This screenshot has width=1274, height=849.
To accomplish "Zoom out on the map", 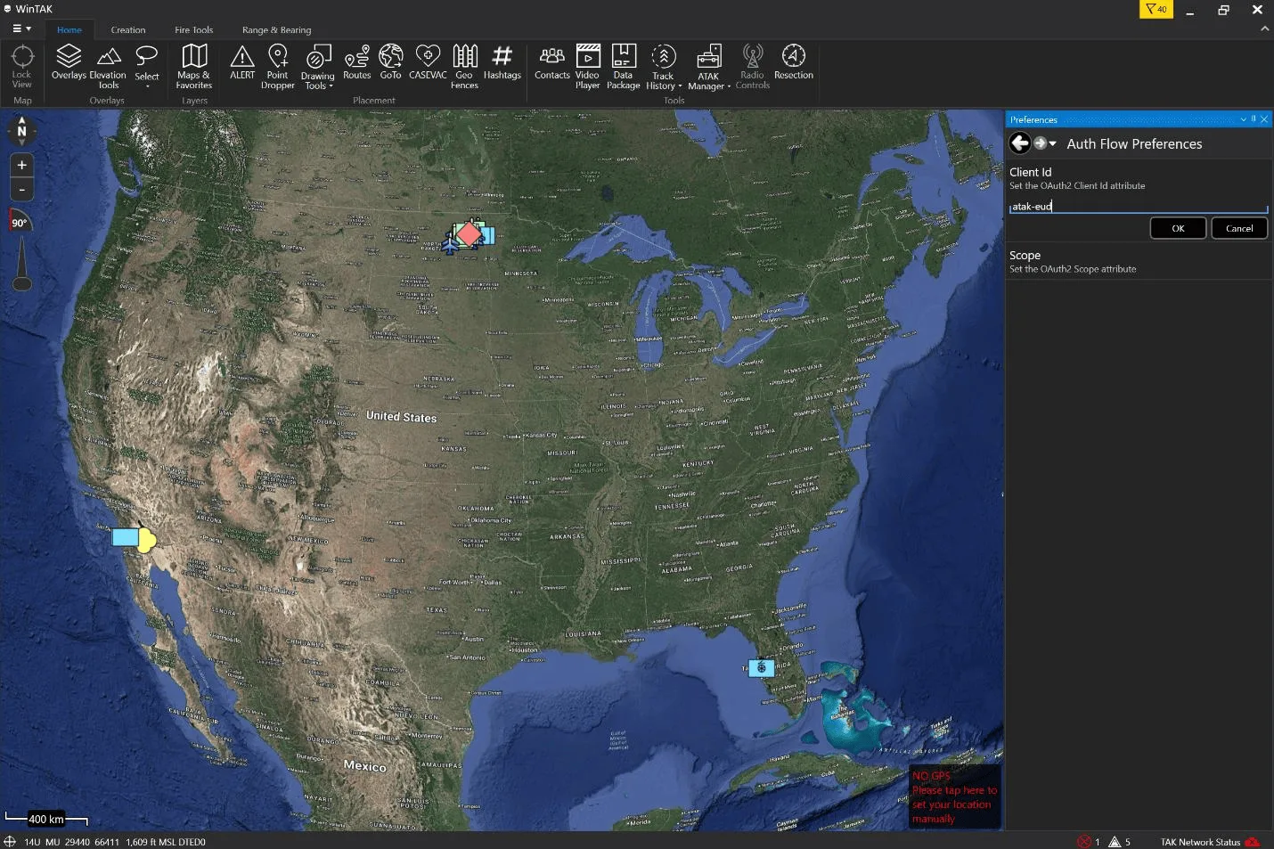I will click(x=22, y=189).
